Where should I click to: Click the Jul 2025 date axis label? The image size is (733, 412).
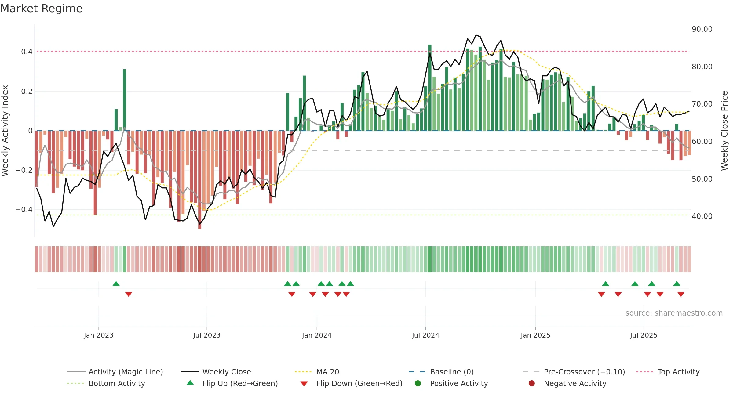tap(644, 335)
